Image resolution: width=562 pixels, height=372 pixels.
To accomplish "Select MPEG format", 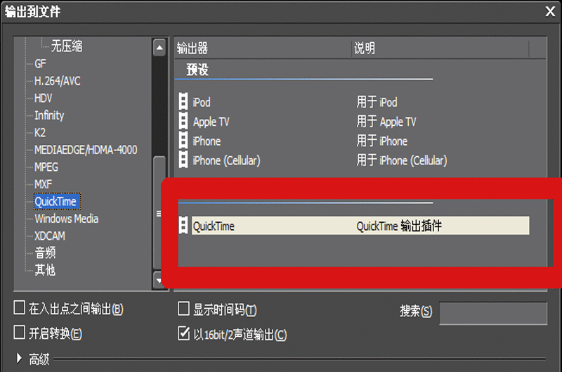I will 46,167.
